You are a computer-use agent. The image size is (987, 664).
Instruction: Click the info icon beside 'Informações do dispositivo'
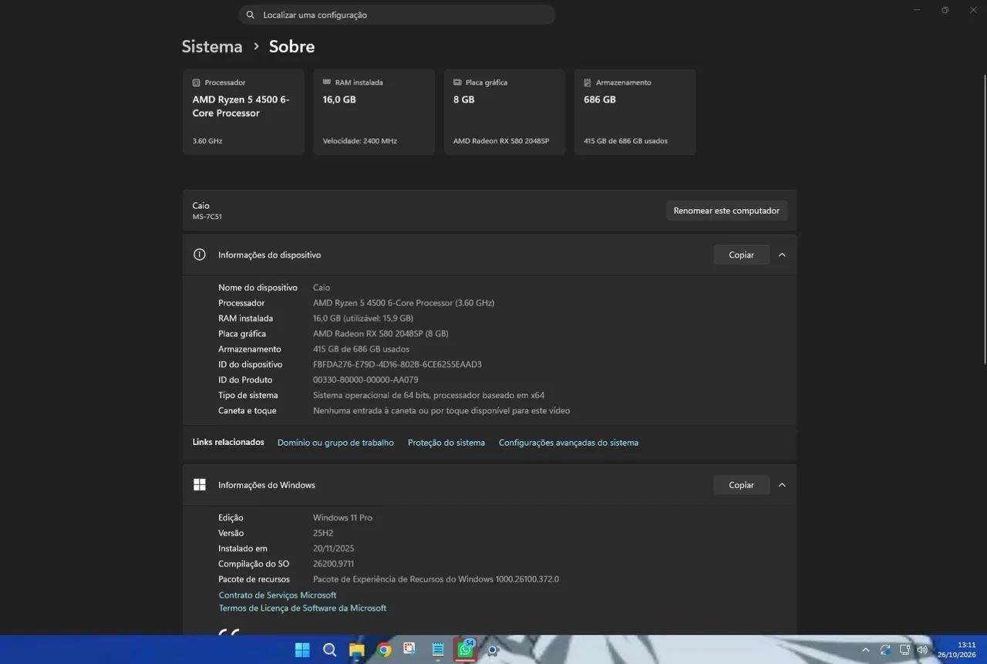(x=200, y=254)
